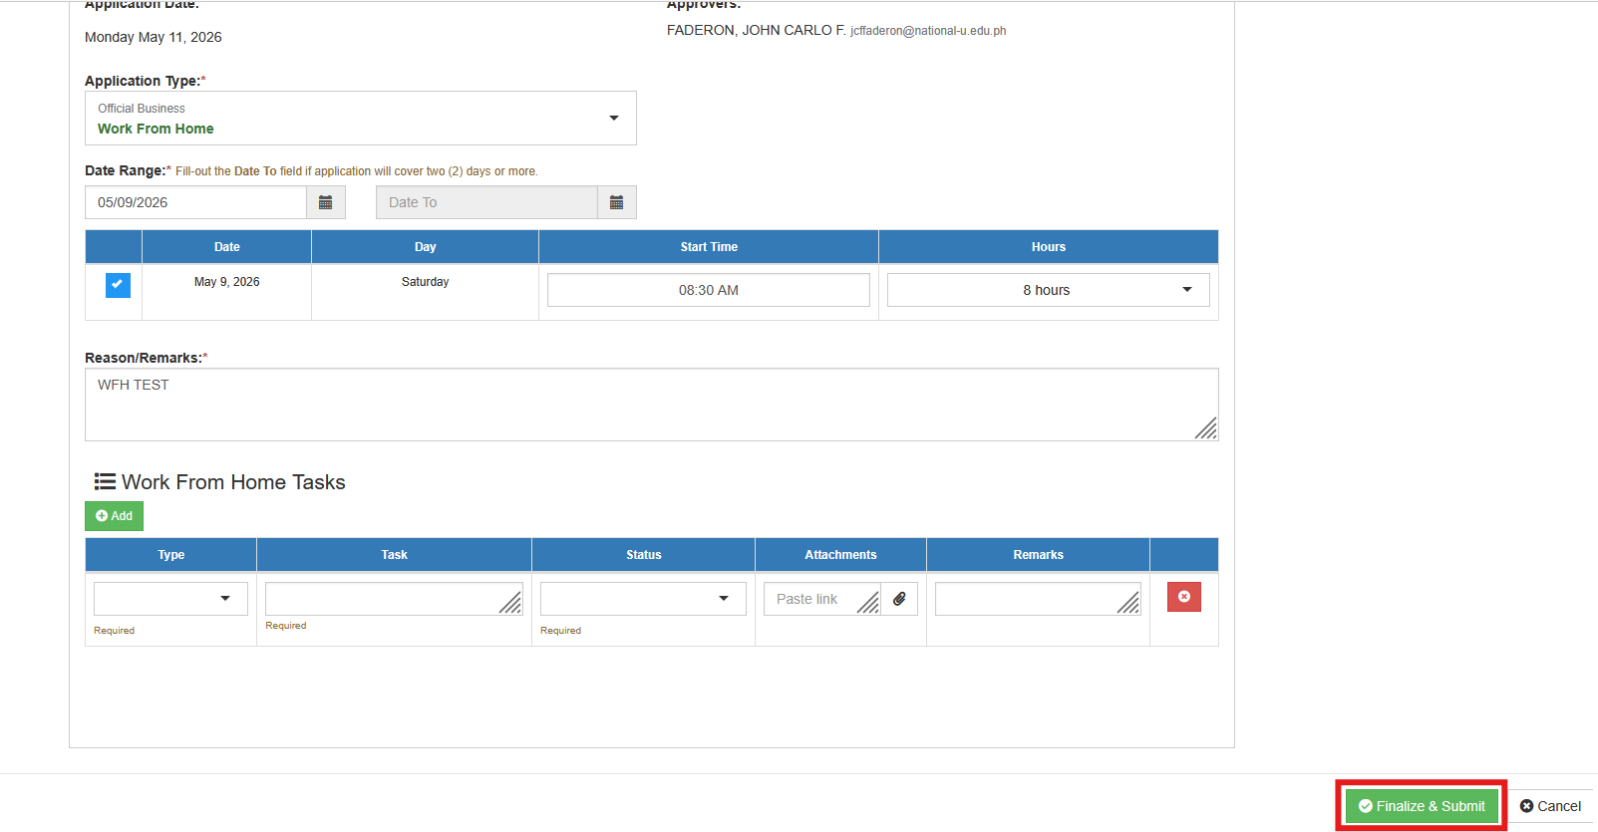Delete the task row with red remove icon
This screenshot has height=832, width=1598.
pos(1184,597)
